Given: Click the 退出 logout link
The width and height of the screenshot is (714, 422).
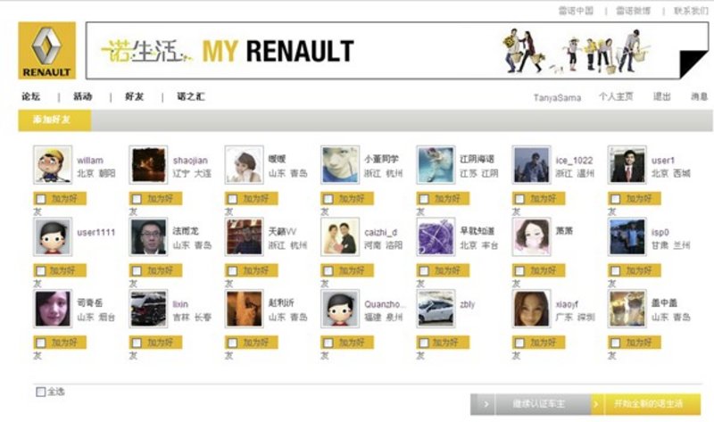Looking at the screenshot, I should pyautogui.click(x=661, y=96).
